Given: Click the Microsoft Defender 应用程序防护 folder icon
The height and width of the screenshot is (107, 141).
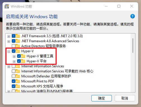Looking at the screenshot, I should click(18, 76).
